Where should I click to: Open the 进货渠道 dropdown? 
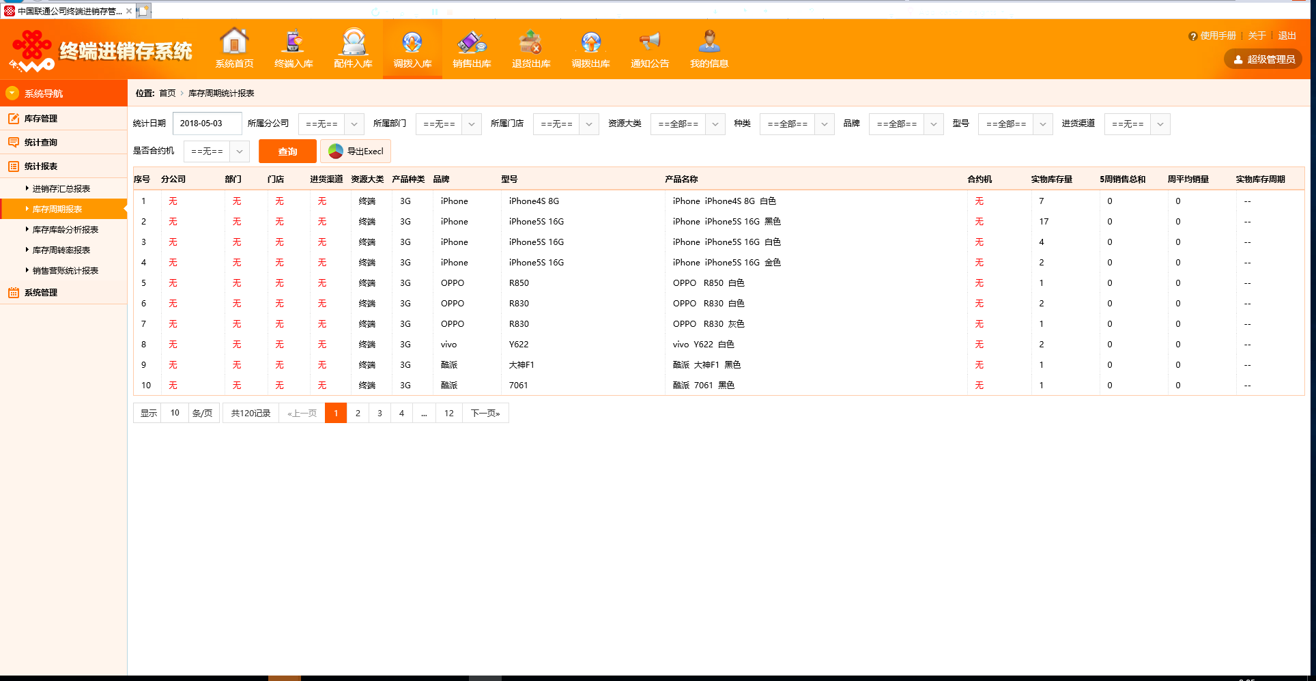click(x=1137, y=124)
